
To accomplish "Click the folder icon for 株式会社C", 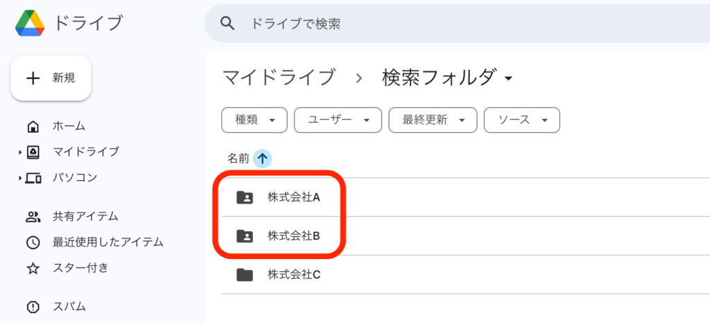I will tap(244, 275).
